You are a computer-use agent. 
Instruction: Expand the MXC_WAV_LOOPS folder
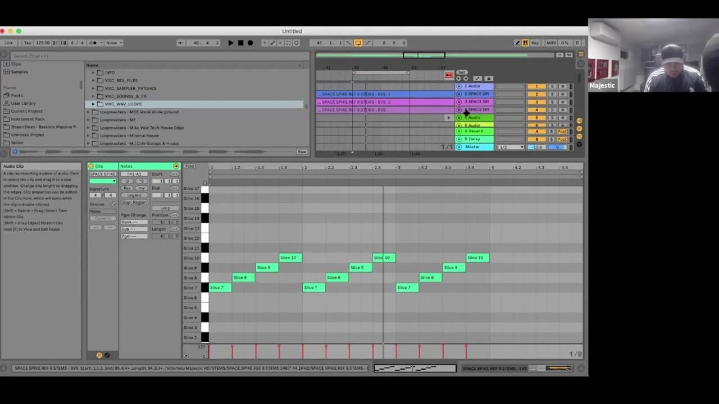point(93,104)
